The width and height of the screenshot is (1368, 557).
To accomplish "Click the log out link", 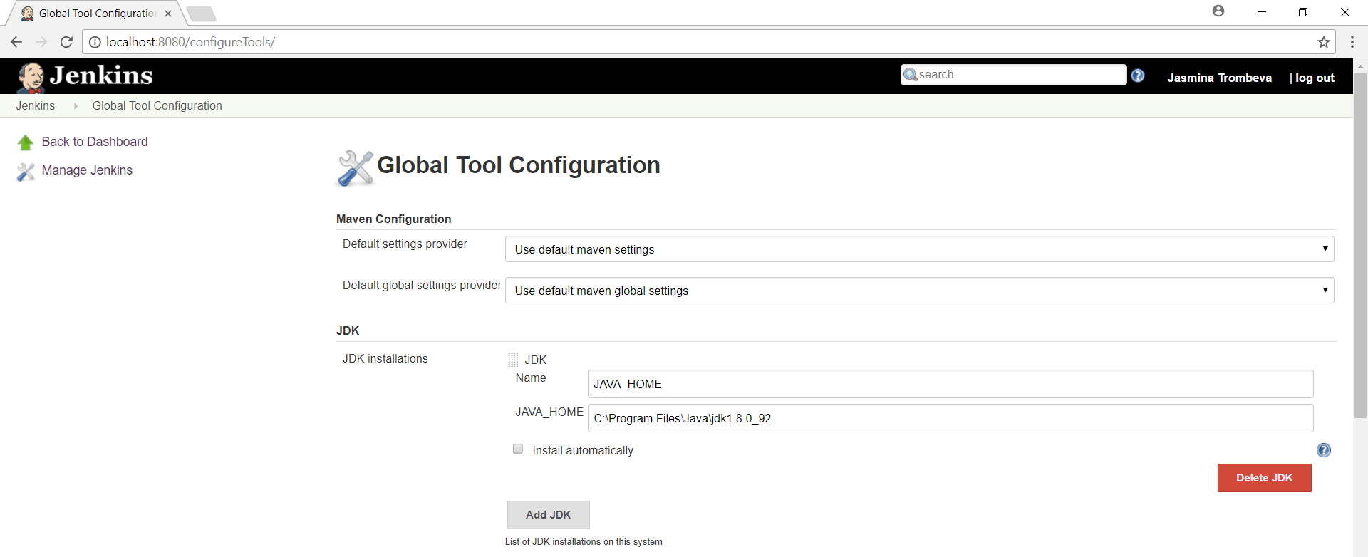I will pyautogui.click(x=1315, y=78).
